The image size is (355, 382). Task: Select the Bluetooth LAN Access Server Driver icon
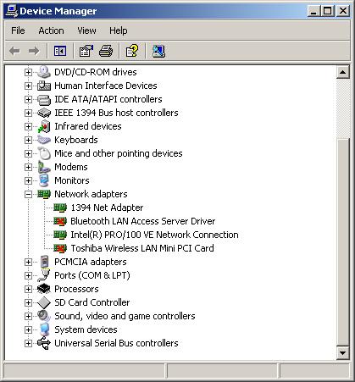60,221
